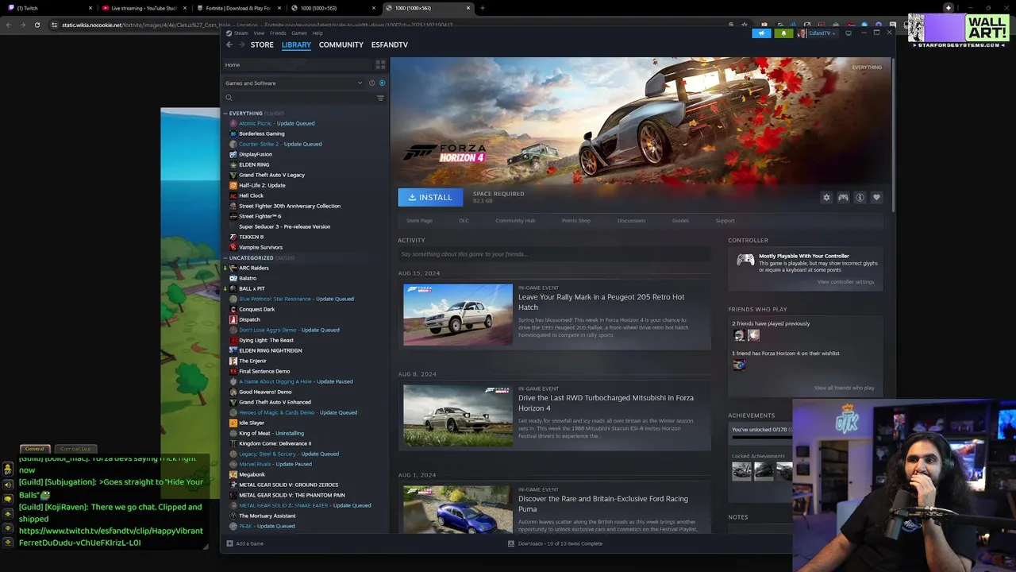The image size is (1016, 572).
Task: Click the Downloads status icon
Action: [x=511, y=543]
